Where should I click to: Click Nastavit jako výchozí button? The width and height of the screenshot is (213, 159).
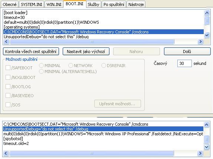click(86, 52)
